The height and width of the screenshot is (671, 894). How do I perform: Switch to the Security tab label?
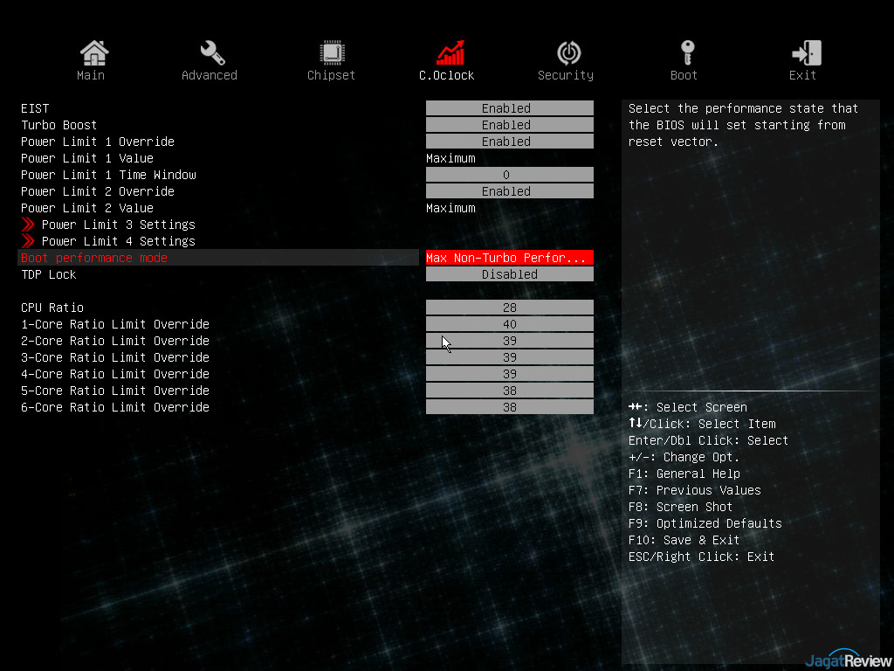pos(566,76)
